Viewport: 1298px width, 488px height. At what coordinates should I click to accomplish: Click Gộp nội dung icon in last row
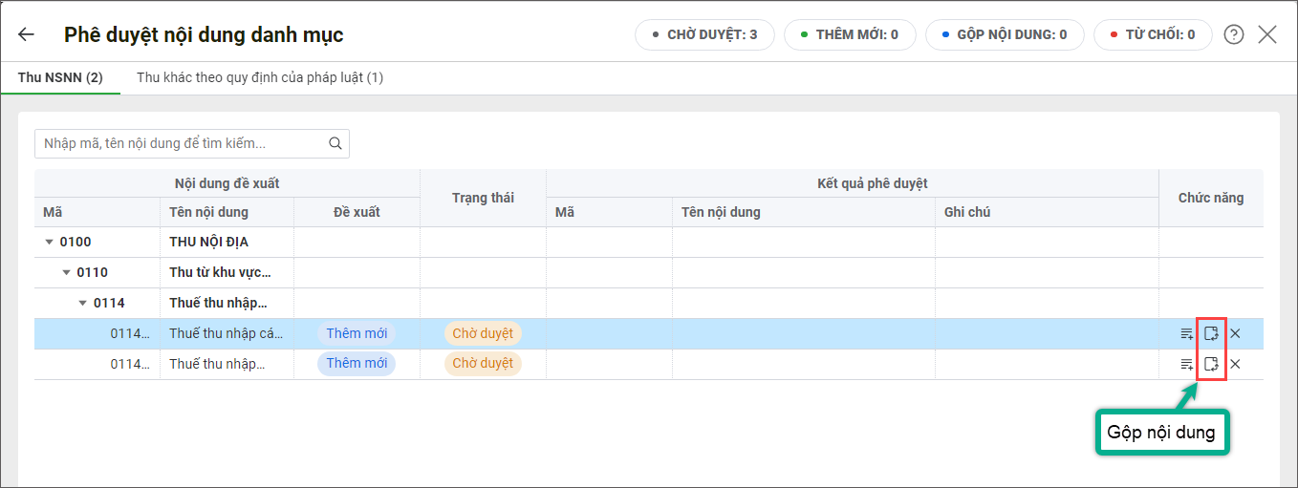click(1211, 364)
